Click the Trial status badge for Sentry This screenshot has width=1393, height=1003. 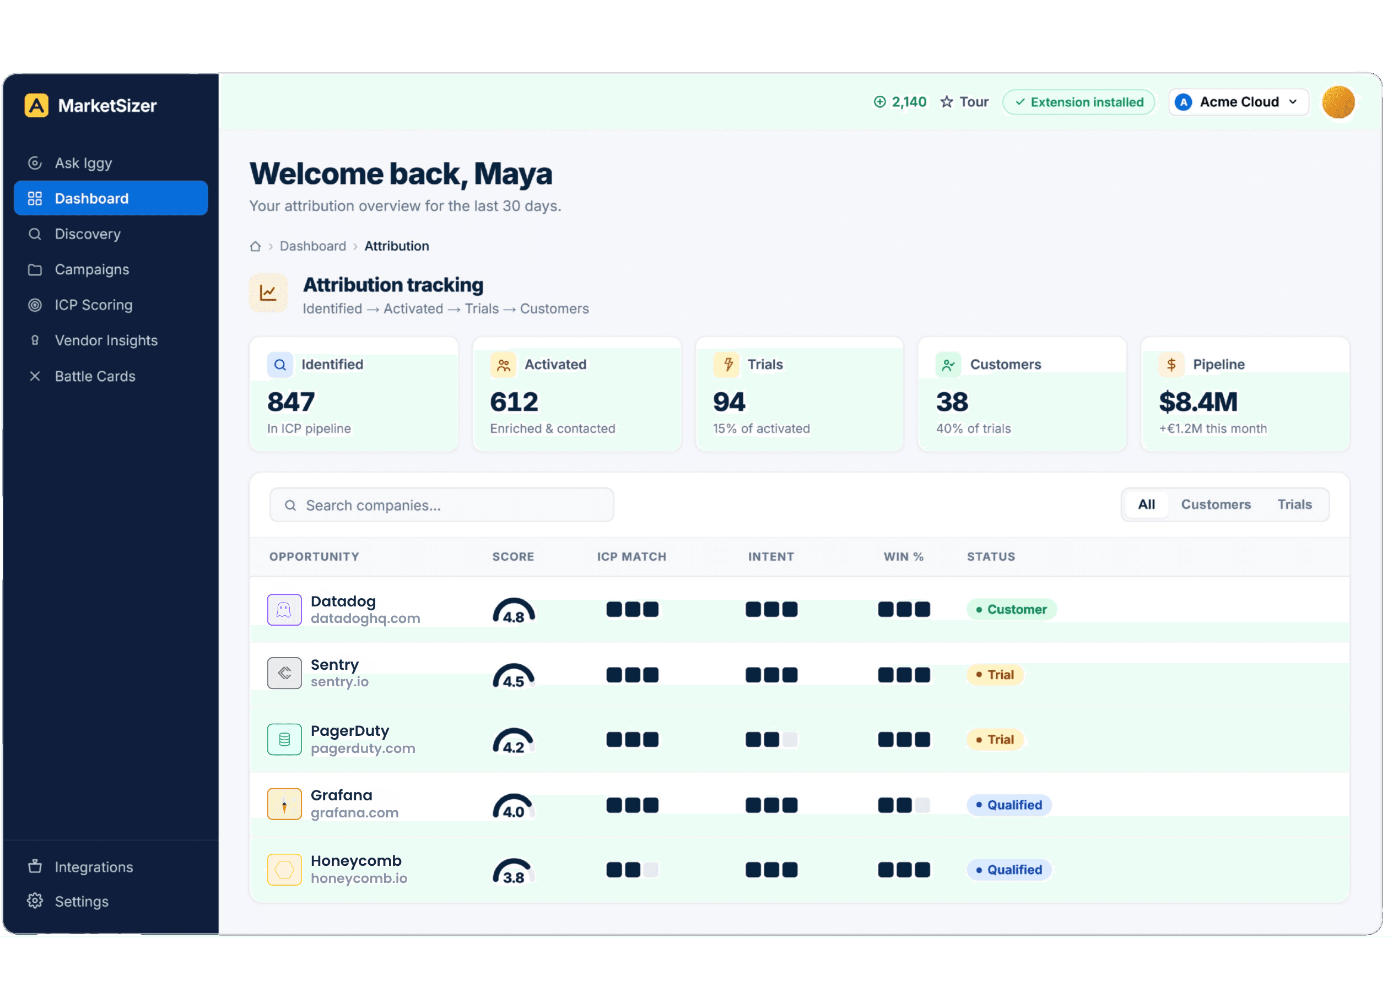tap(995, 675)
